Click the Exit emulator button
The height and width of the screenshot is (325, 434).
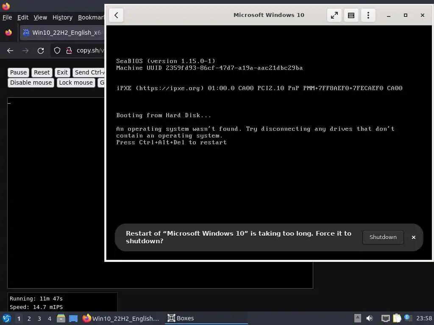point(62,72)
